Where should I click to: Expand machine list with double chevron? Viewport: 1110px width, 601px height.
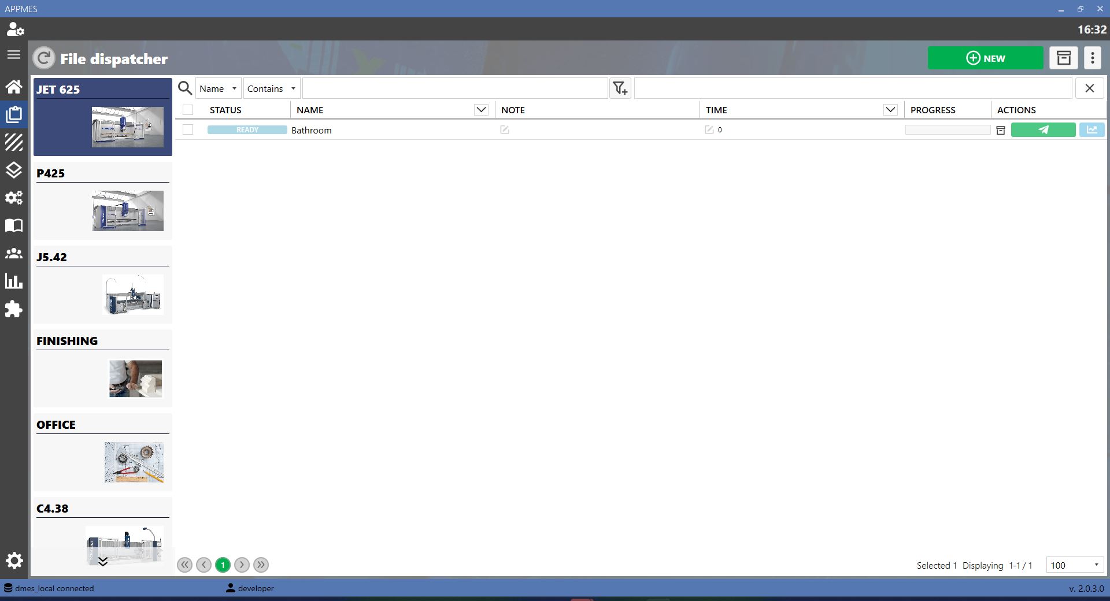click(103, 562)
